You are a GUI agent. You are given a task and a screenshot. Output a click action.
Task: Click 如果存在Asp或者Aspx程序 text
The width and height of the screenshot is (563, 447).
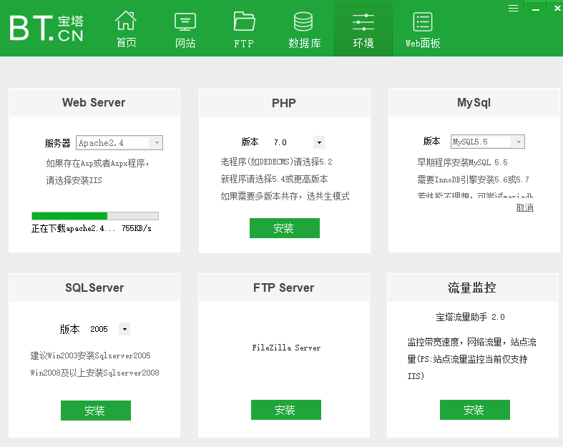pos(98,163)
